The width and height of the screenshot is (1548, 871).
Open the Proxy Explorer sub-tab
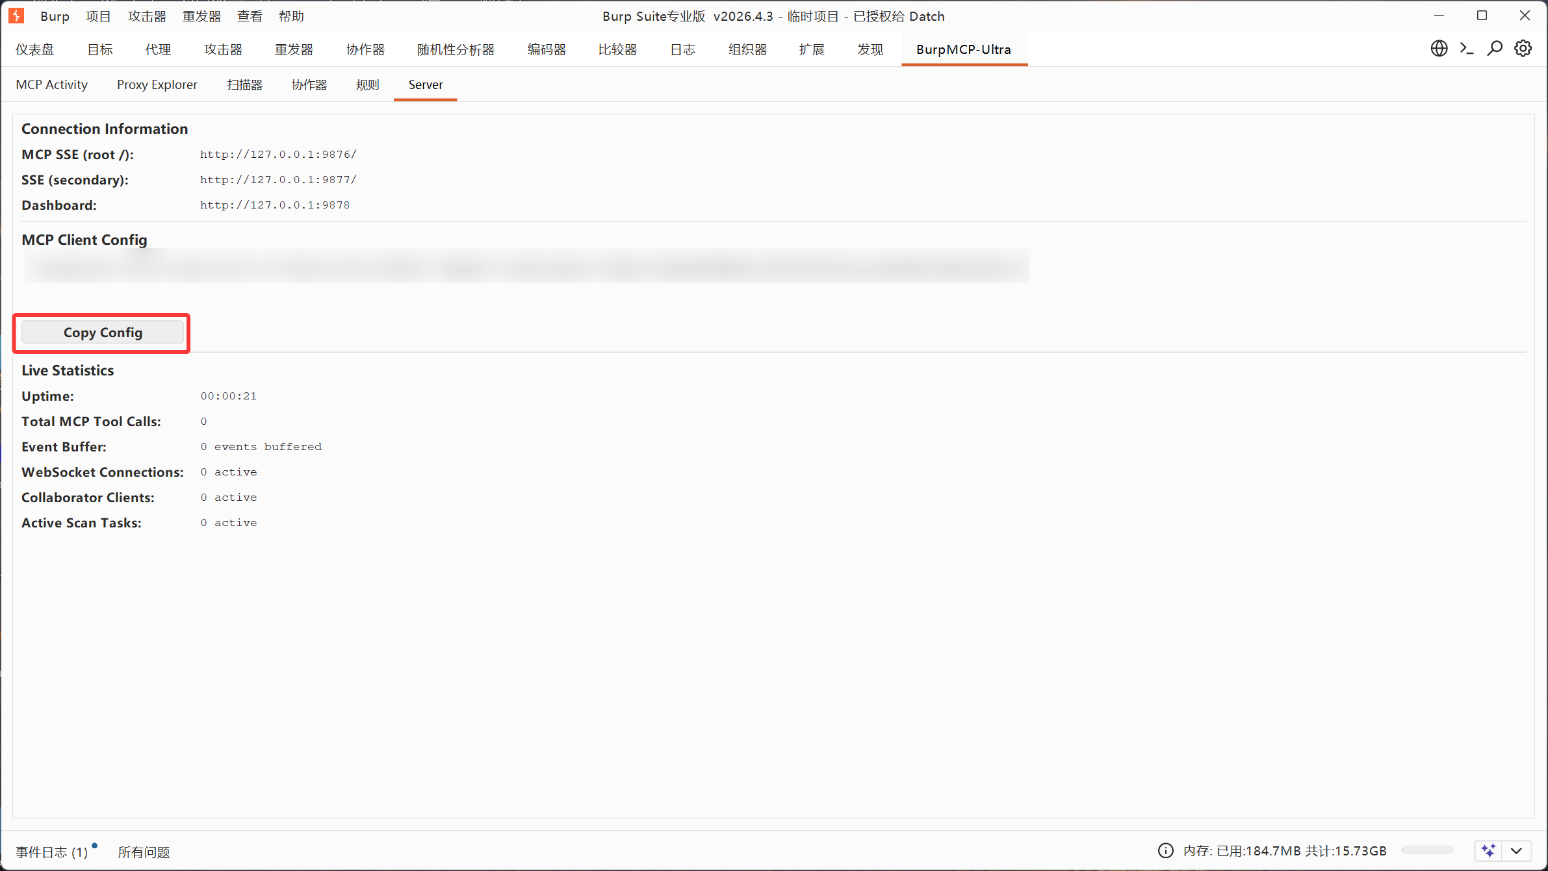[157, 84]
